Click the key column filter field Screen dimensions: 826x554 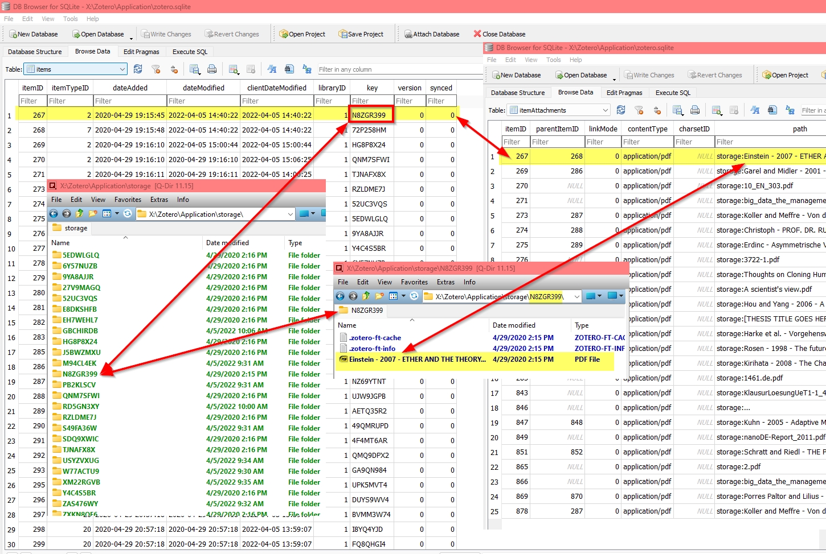click(x=371, y=101)
